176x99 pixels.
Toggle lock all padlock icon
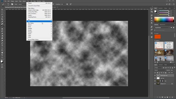pos(166,73)
